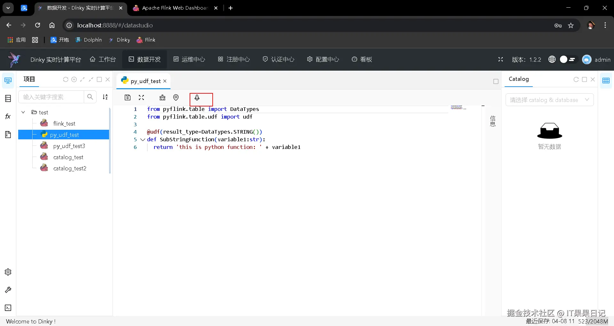Screen dimensions: 614x326
Task: Close the py_udf_test editor tab
Action: pyautogui.click(x=165, y=81)
